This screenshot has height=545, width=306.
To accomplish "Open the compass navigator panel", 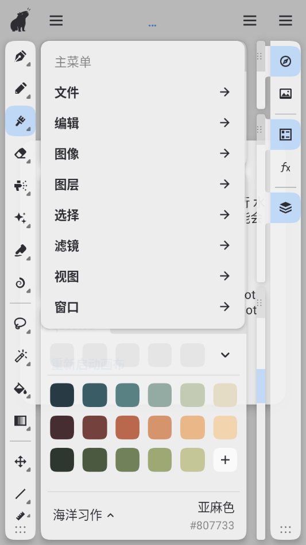I will [285, 62].
